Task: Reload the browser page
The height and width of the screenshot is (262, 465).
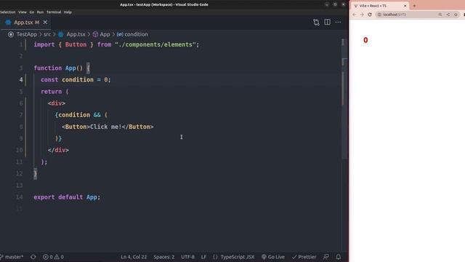Action: (x=370, y=15)
